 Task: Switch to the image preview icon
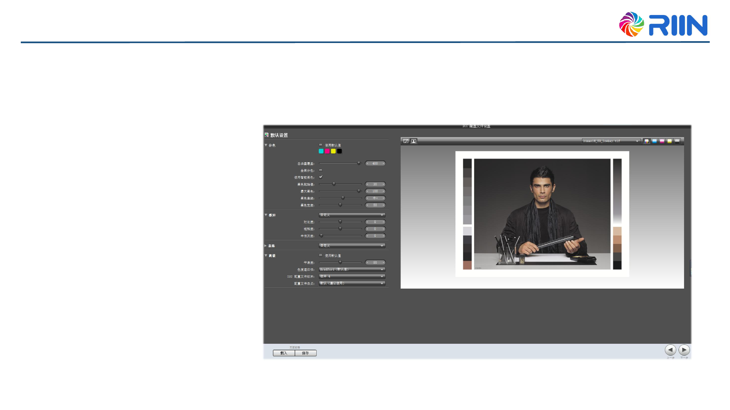point(414,141)
